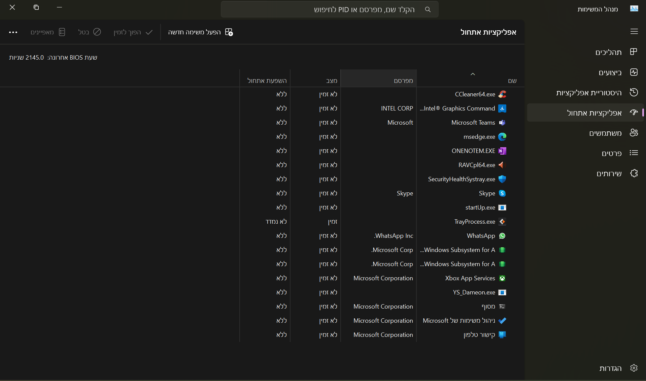
Task: Click בטל disable button
Action: [x=90, y=32]
